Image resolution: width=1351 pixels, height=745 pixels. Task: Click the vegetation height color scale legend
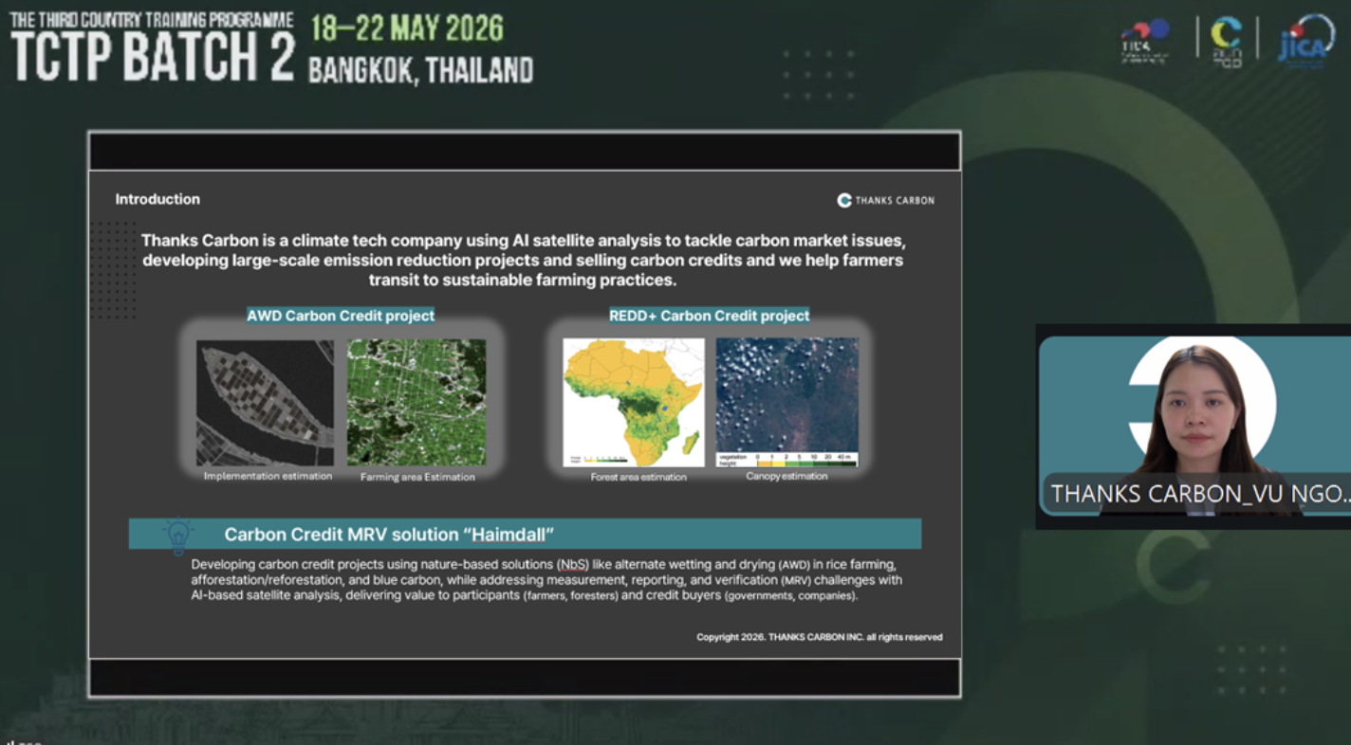pyautogui.click(x=787, y=459)
